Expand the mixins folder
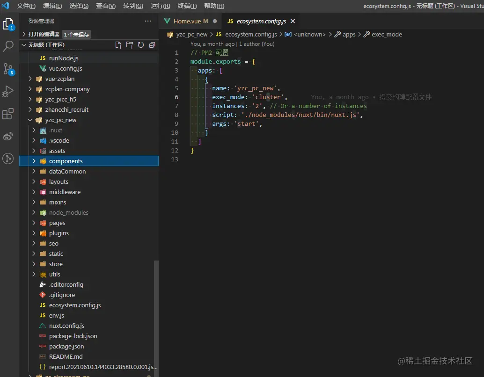Screen dimensions: 484x377 click(58, 202)
